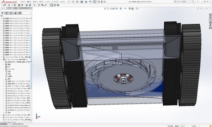Click the Home icon in the right task pane
The height and width of the screenshot is (127, 212).
[210, 15]
